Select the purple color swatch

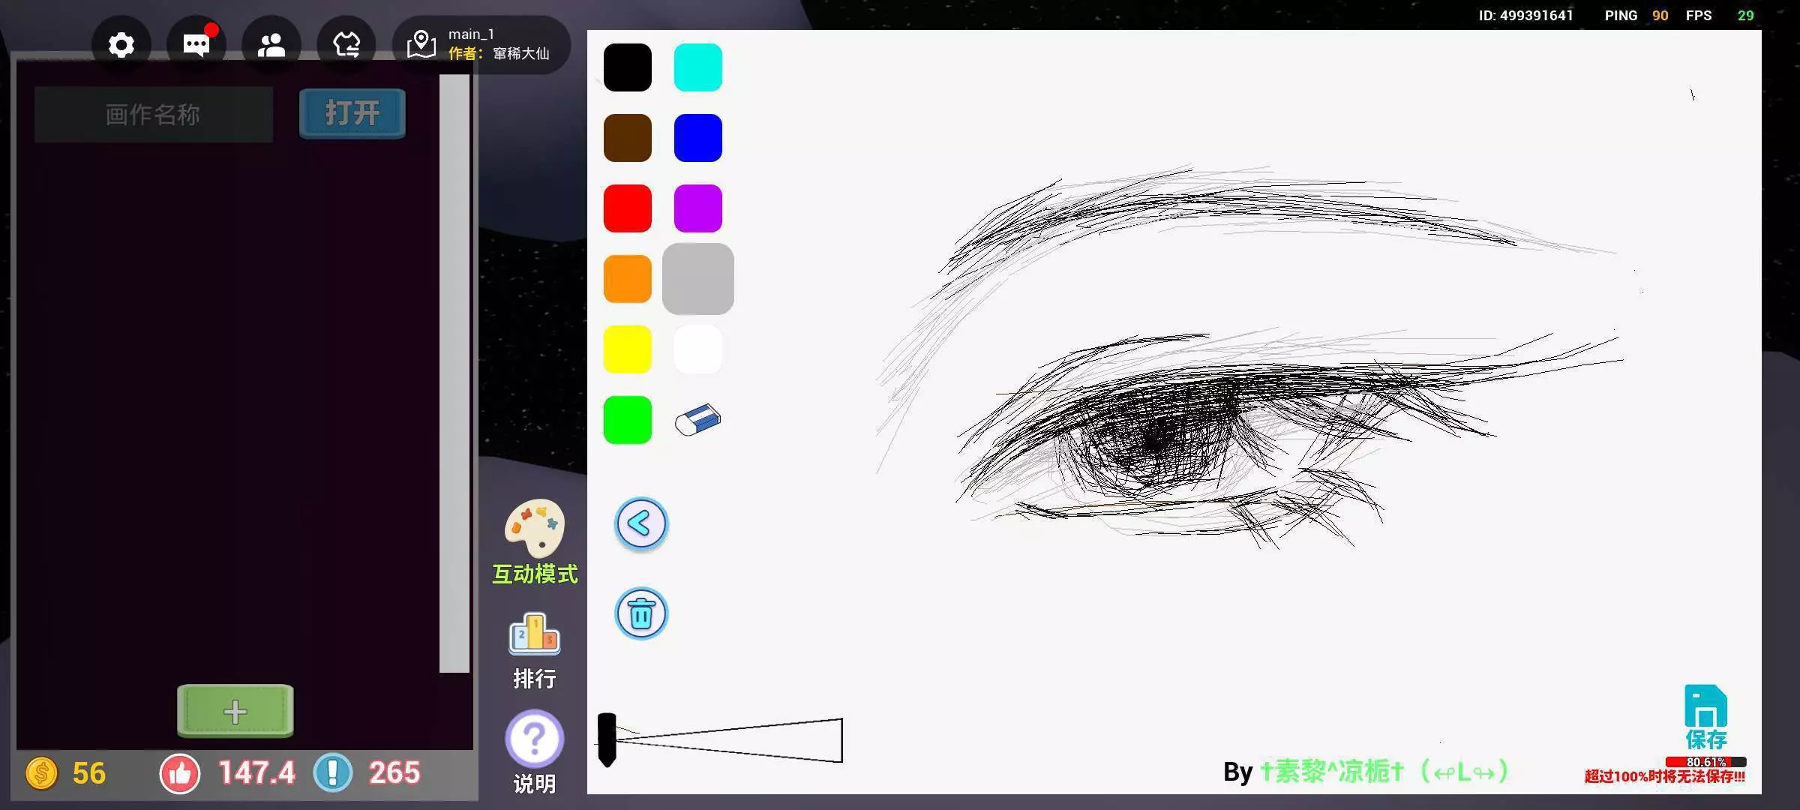697,208
